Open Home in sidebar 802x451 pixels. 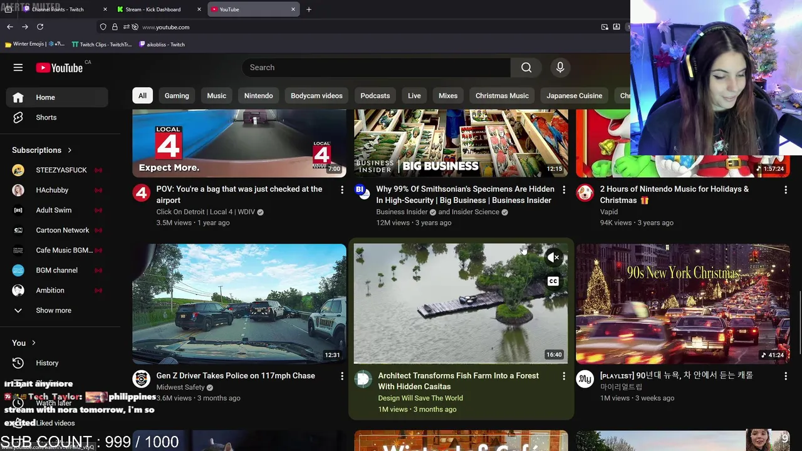tap(57, 97)
